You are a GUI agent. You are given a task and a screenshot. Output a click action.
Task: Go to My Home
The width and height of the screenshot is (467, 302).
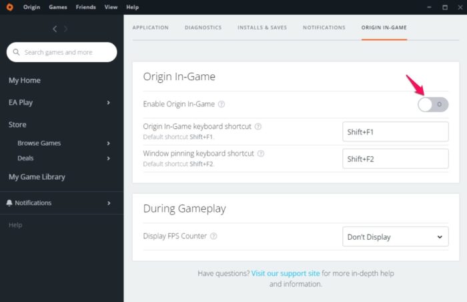pyautogui.click(x=25, y=80)
